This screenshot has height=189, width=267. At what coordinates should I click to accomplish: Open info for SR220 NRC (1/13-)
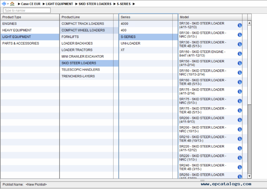pos(240,158)
